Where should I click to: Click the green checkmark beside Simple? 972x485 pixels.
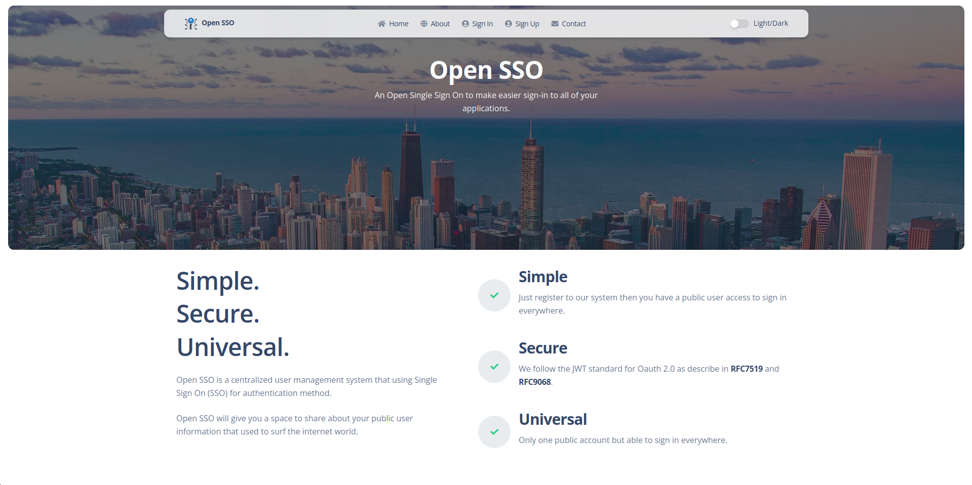pos(494,295)
